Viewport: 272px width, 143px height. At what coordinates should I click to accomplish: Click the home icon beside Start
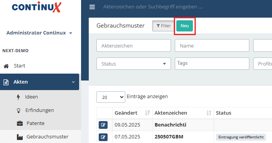pyautogui.click(x=6, y=66)
